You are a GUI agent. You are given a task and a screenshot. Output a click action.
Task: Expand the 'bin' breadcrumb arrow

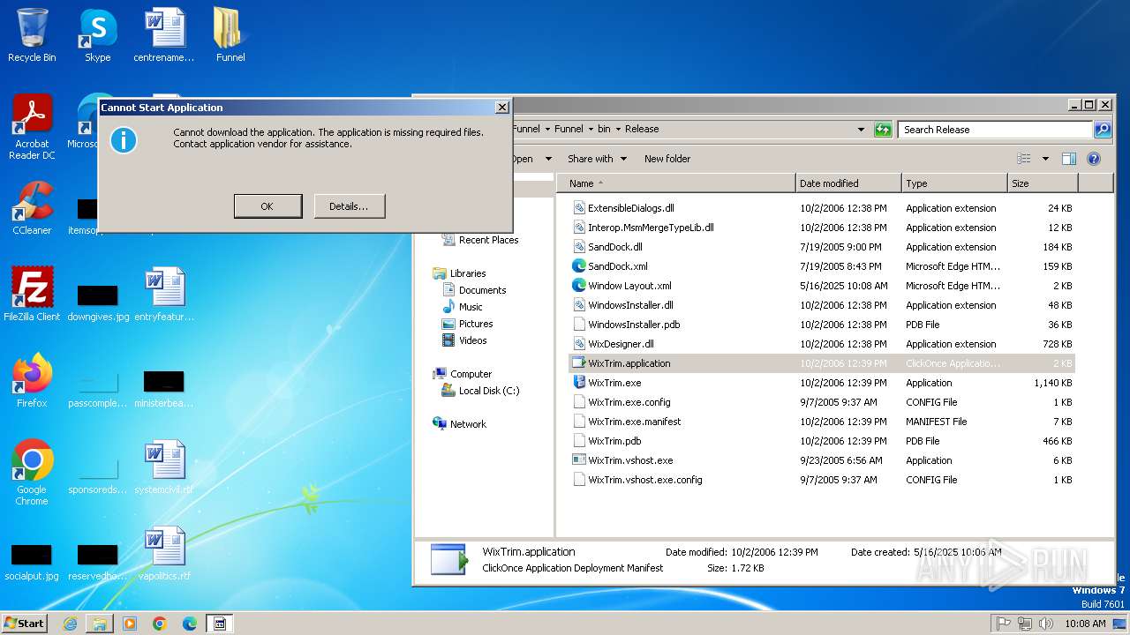[618, 130]
